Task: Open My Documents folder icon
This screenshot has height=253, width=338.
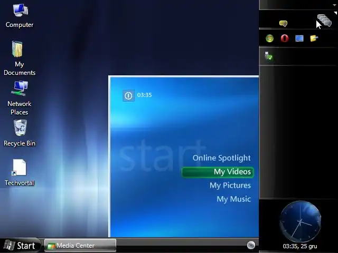Action: [x=20, y=58]
